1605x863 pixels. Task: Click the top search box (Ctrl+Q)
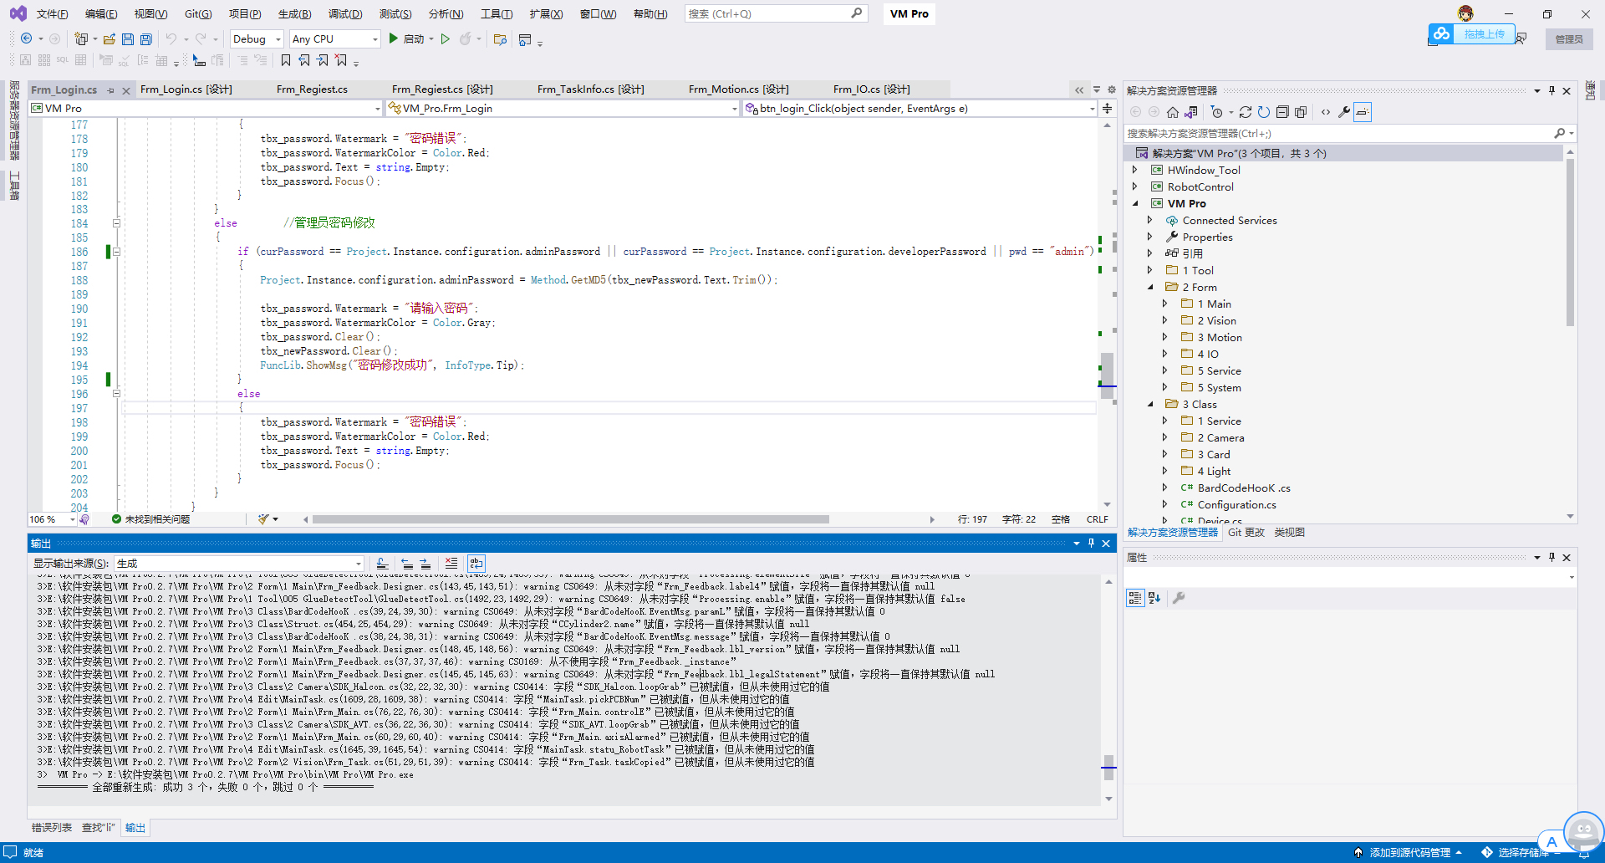coord(776,14)
